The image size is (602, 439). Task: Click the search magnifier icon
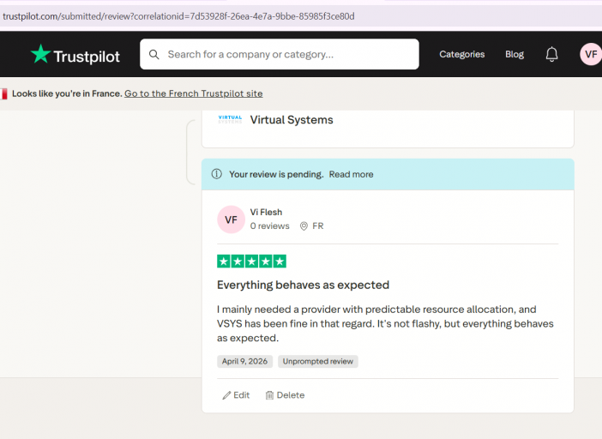pyautogui.click(x=154, y=55)
